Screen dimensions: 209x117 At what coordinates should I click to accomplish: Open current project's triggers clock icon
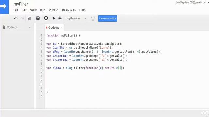46,18
